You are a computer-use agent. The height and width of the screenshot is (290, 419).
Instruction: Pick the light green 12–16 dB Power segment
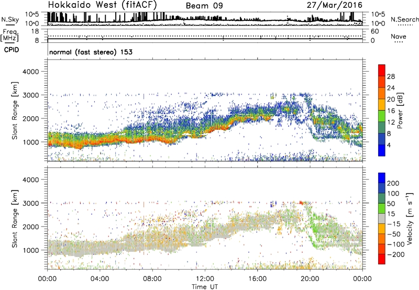tap(382, 116)
